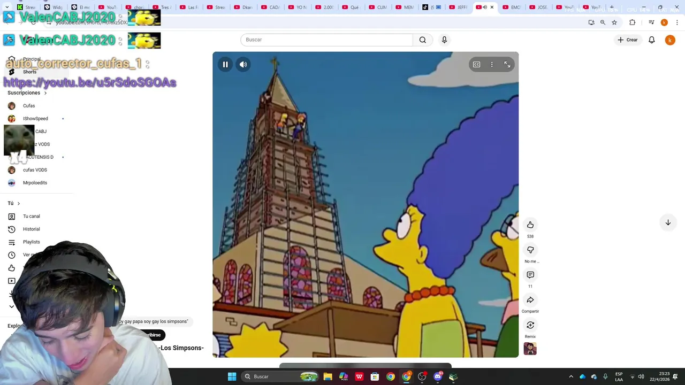Open a new browser tab
685x385 pixels.
612,7
